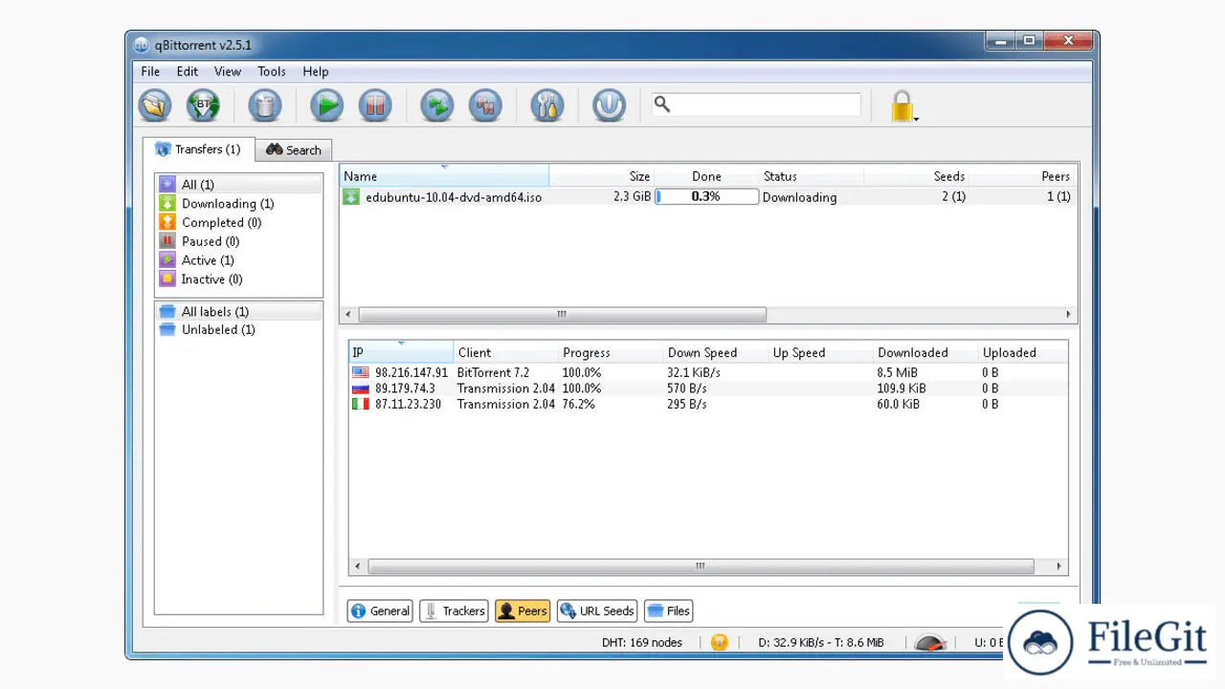The width and height of the screenshot is (1225, 689).
Task: Open the Peers properties tab
Action: [523, 611]
